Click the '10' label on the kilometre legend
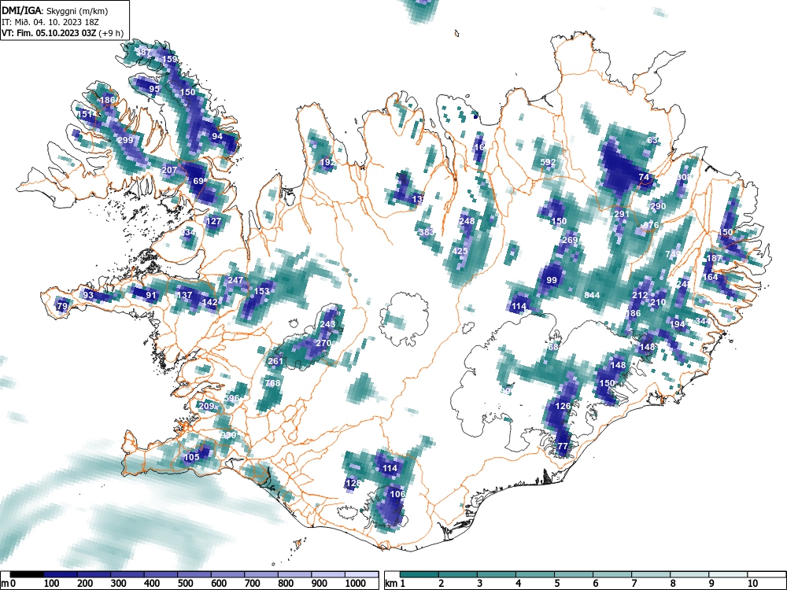The width and height of the screenshot is (787, 590). [x=752, y=584]
